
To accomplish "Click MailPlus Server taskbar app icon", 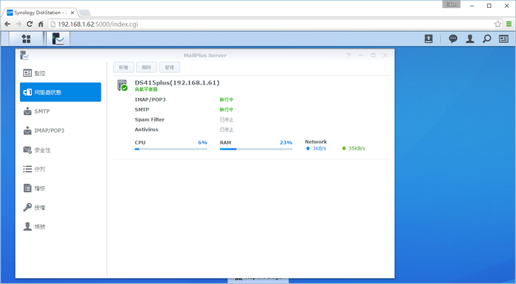I will 58,39.
